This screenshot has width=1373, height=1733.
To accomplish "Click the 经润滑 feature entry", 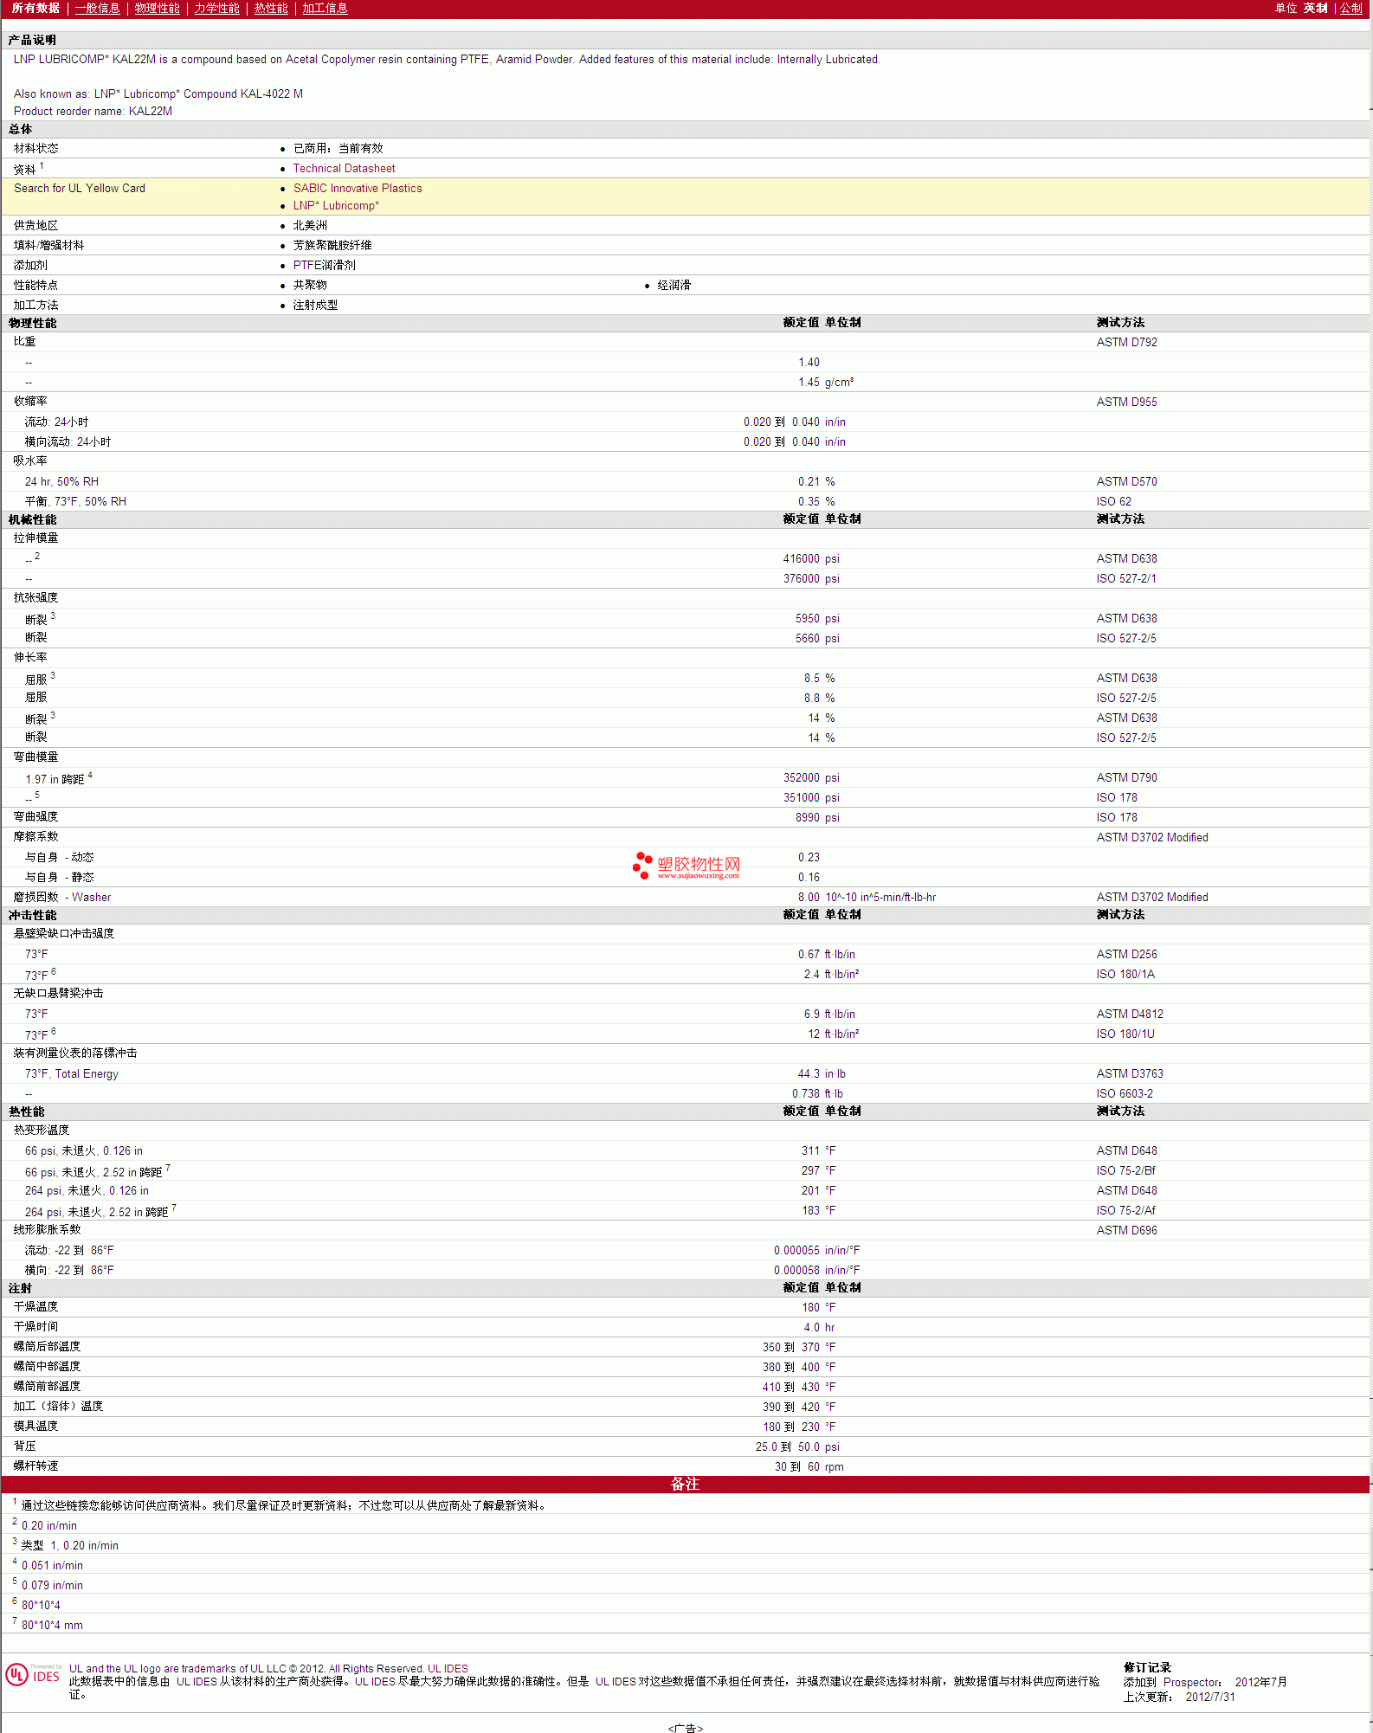I will coord(674,286).
